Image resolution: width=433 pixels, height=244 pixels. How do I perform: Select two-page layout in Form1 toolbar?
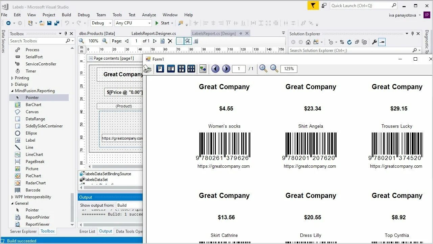[x=171, y=69]
